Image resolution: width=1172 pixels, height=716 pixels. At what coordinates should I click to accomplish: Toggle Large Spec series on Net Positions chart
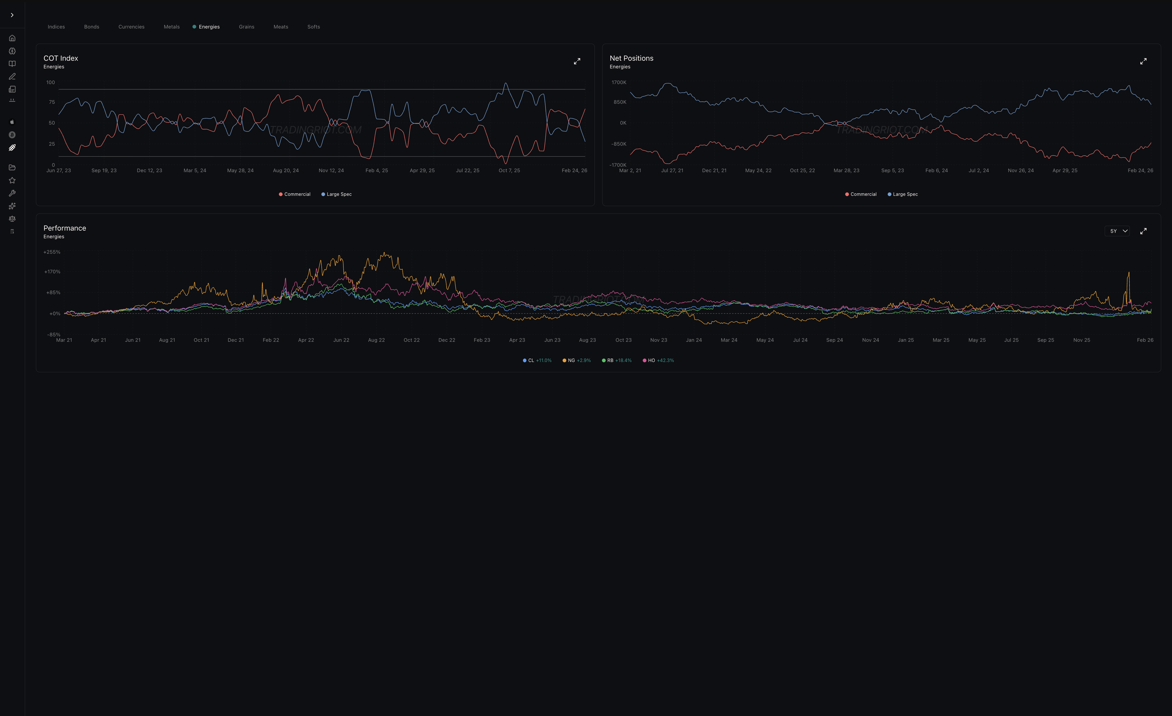pos(902,194)
